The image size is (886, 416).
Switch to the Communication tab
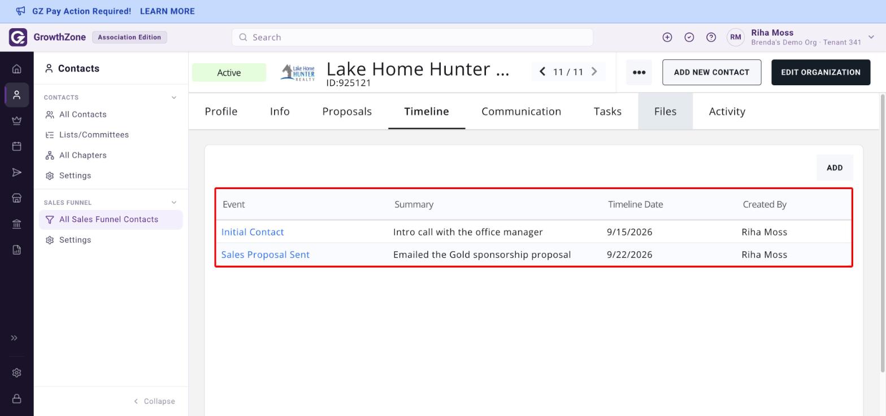click(x=521, y=111)
